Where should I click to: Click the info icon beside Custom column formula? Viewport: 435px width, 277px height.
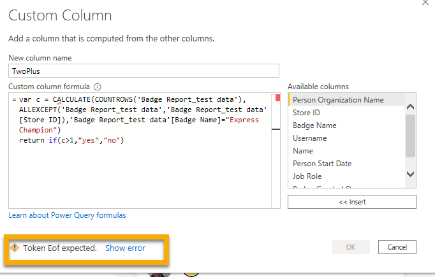pos(98,87)
